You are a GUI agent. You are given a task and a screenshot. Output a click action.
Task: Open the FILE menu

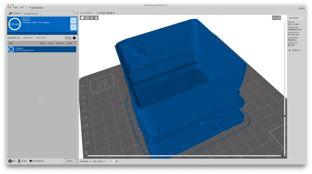click(x=9, y=7)
